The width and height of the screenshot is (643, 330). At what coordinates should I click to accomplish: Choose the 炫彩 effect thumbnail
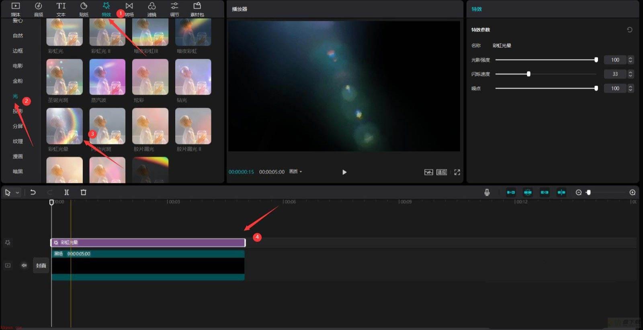(x=150, y=77)
